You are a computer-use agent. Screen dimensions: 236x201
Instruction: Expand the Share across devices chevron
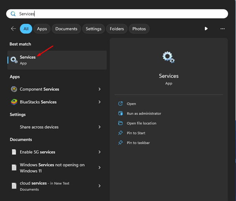100,127
